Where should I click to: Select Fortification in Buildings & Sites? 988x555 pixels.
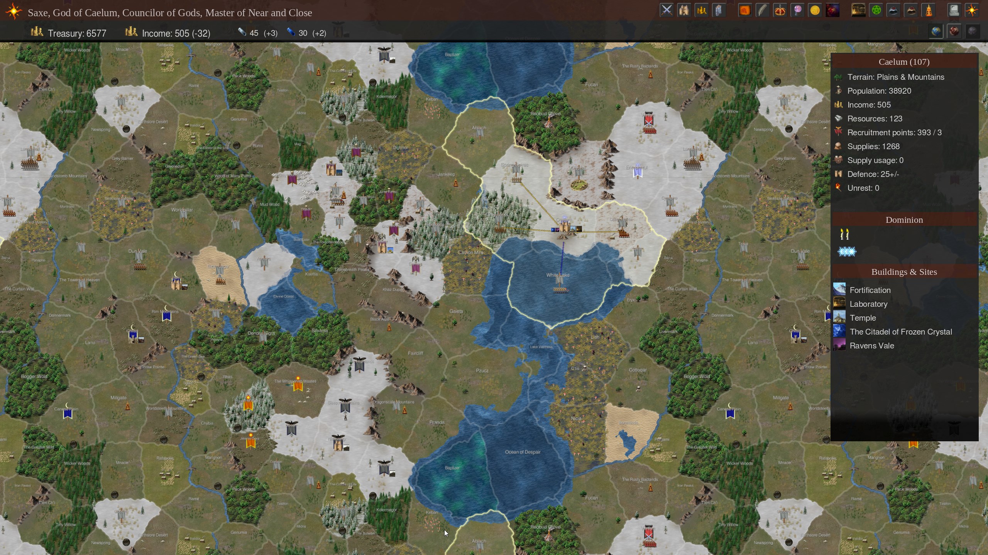[x=870, y=290]
